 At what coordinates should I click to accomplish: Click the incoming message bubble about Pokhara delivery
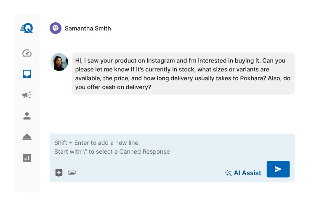pyautogui.click(x=183, y=73)
